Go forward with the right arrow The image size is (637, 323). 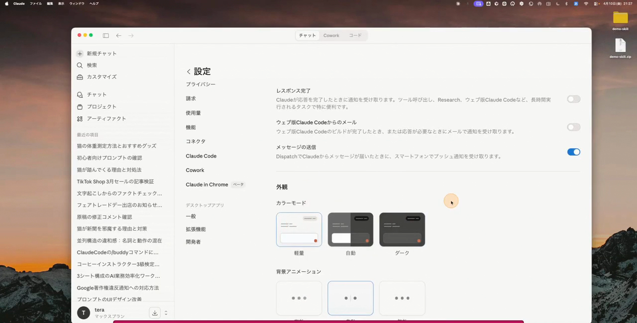pos(131,35)
